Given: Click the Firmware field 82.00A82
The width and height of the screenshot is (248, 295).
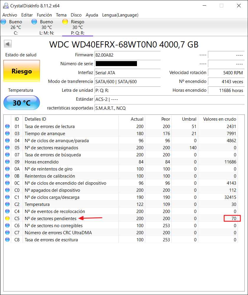Looking at the screenshot, I should [x=128, y=55].
